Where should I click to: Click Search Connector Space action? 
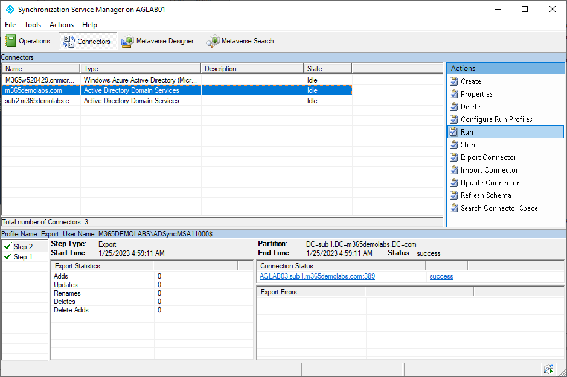point(498,208)
